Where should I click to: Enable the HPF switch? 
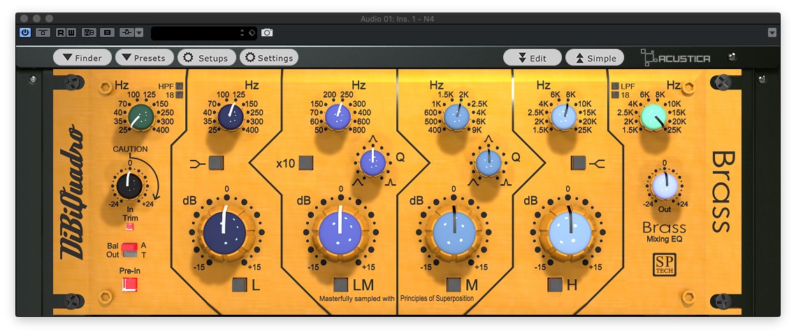[179, 86]
